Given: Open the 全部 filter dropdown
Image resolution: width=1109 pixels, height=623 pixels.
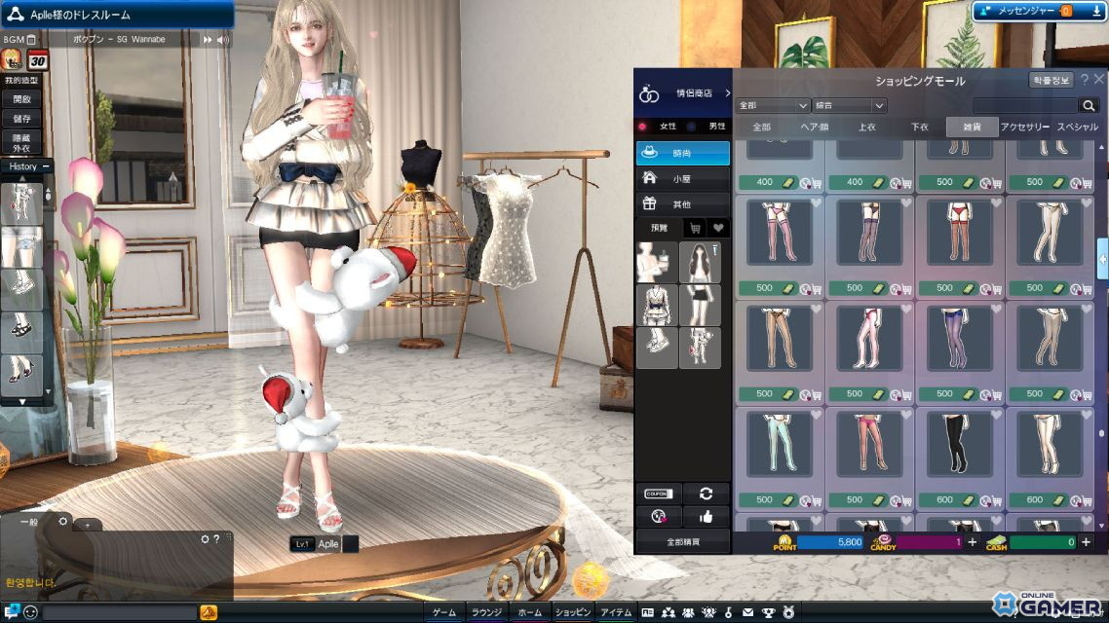Looking at the screenshot, I should 773,105.
